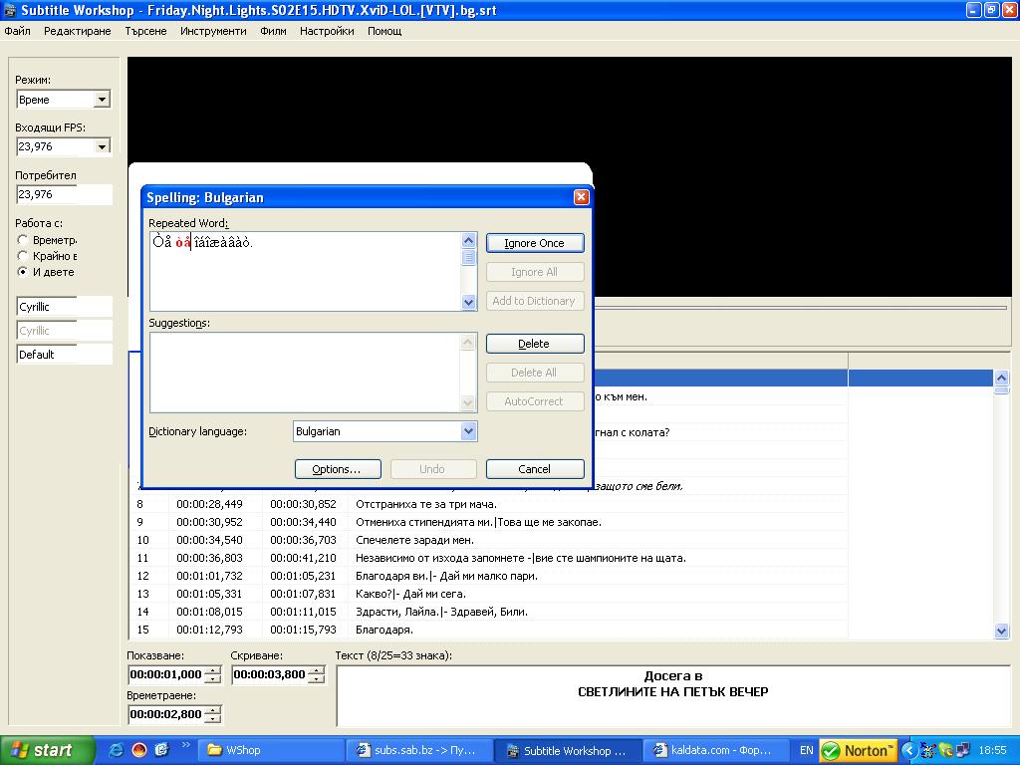Expand the Dictionary language dropdown

point(468,431)
